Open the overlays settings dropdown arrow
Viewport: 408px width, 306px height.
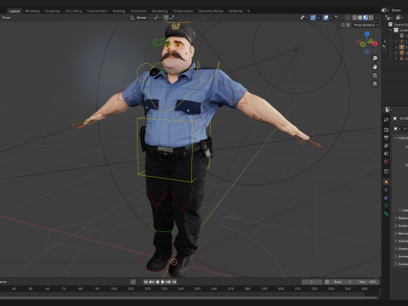click(331, 18)
